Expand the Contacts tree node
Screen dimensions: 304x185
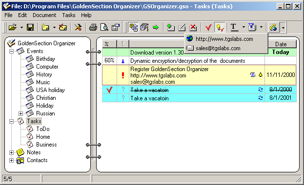point(11,161)
